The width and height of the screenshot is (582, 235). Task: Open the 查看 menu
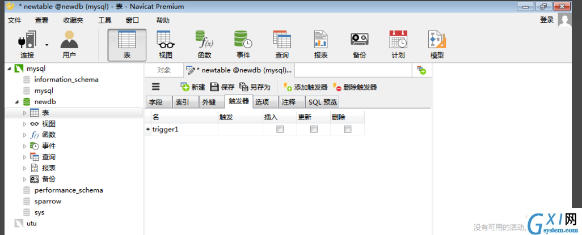[41, 20]
